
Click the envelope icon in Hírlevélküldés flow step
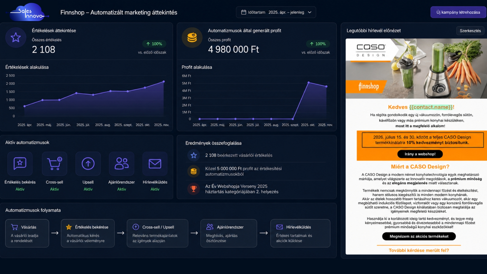click(x=280, y=227)
